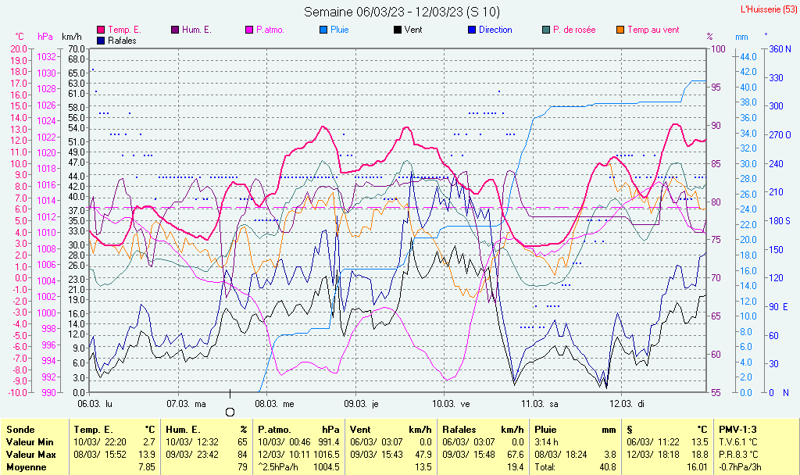This screenshot has height=475, width=800.
Task: Click the km/h axis unit label
Action: click(x=72, y=37)
